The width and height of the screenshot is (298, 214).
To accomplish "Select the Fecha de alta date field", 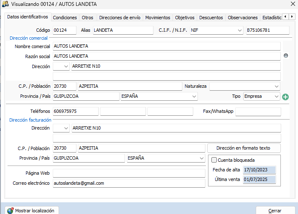I will point(259,170).
